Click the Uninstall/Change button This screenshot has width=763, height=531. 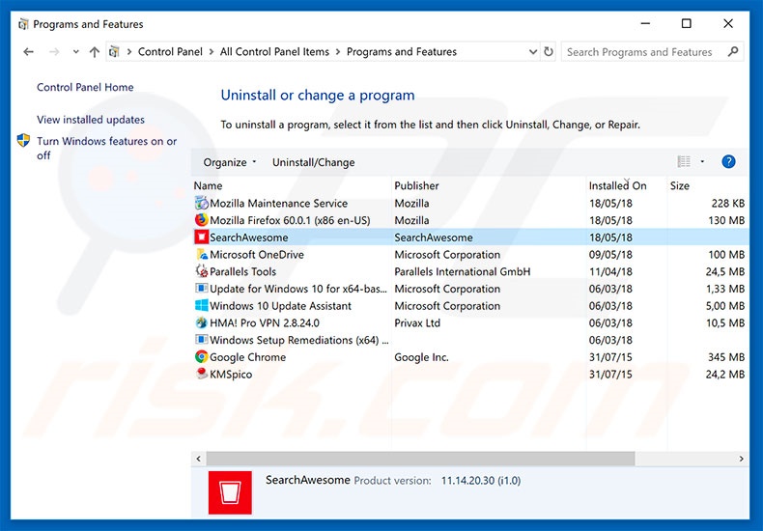pyautogui.click(x=313, y=162)
